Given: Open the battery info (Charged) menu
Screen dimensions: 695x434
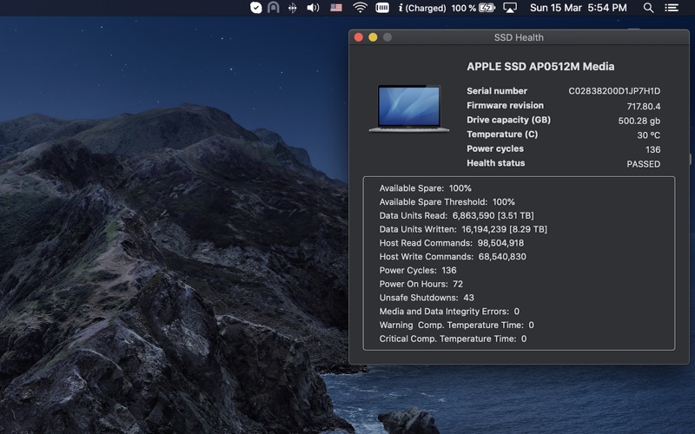Looking at the screenshot, I should tap(422, 8).
